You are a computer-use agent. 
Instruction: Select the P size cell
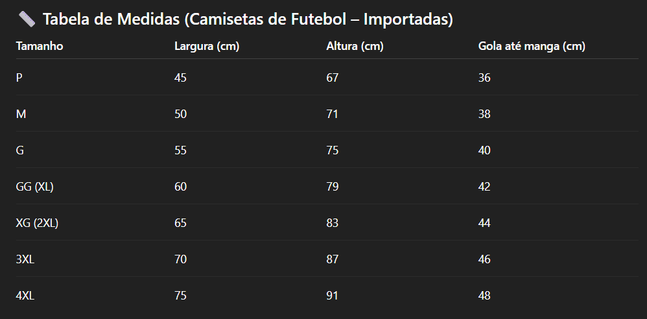(x=19, y=78)
